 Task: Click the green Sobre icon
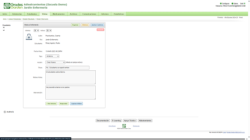tap(232, 3)
